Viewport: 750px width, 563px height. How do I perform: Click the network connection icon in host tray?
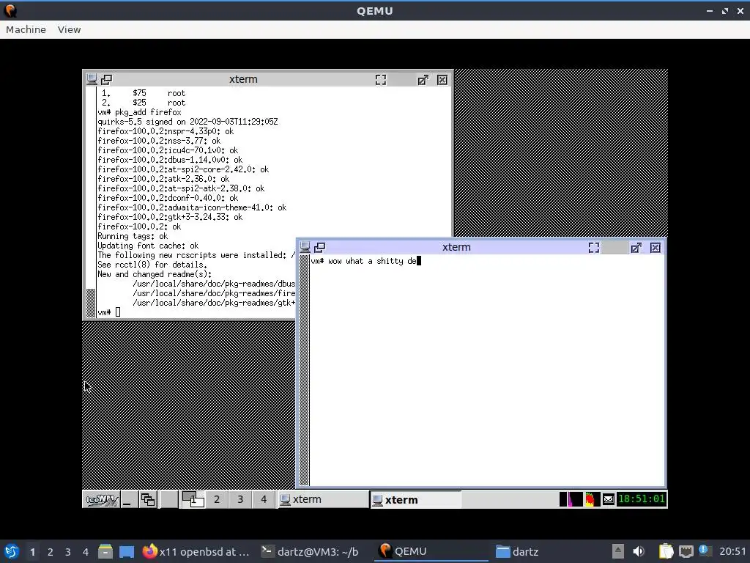686,551
